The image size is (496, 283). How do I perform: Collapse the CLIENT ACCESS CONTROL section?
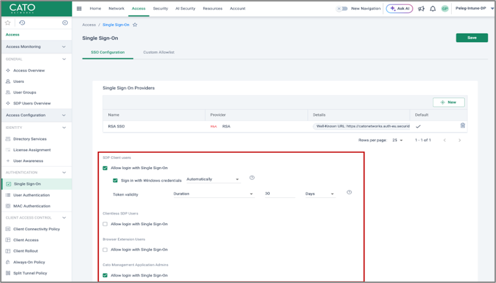[x=64, y=218]
